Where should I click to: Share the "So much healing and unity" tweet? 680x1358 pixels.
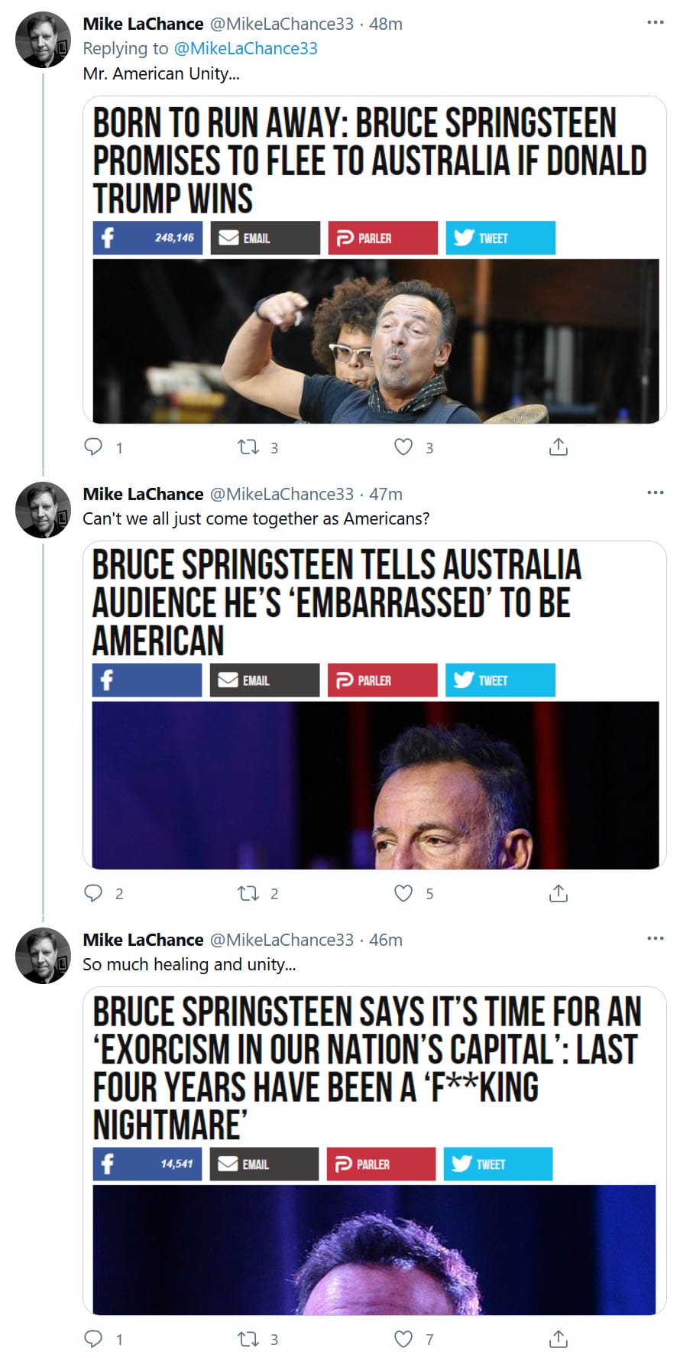tap(559, 1338)
